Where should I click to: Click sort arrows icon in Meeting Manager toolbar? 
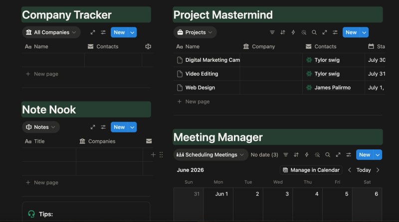coord(296,155)
